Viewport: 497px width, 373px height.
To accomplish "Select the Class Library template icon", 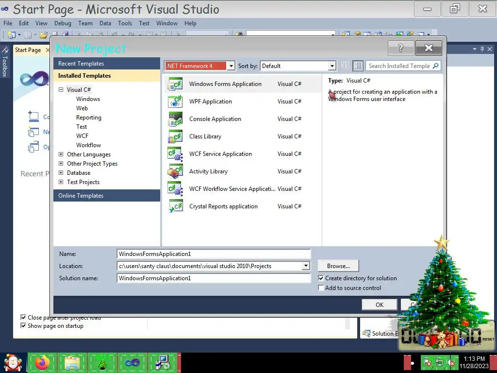I will (175, 136).
